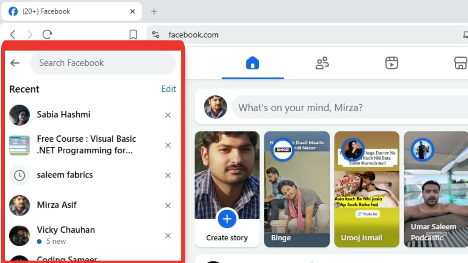Open the Friends tab icon

tap(322, 63)
